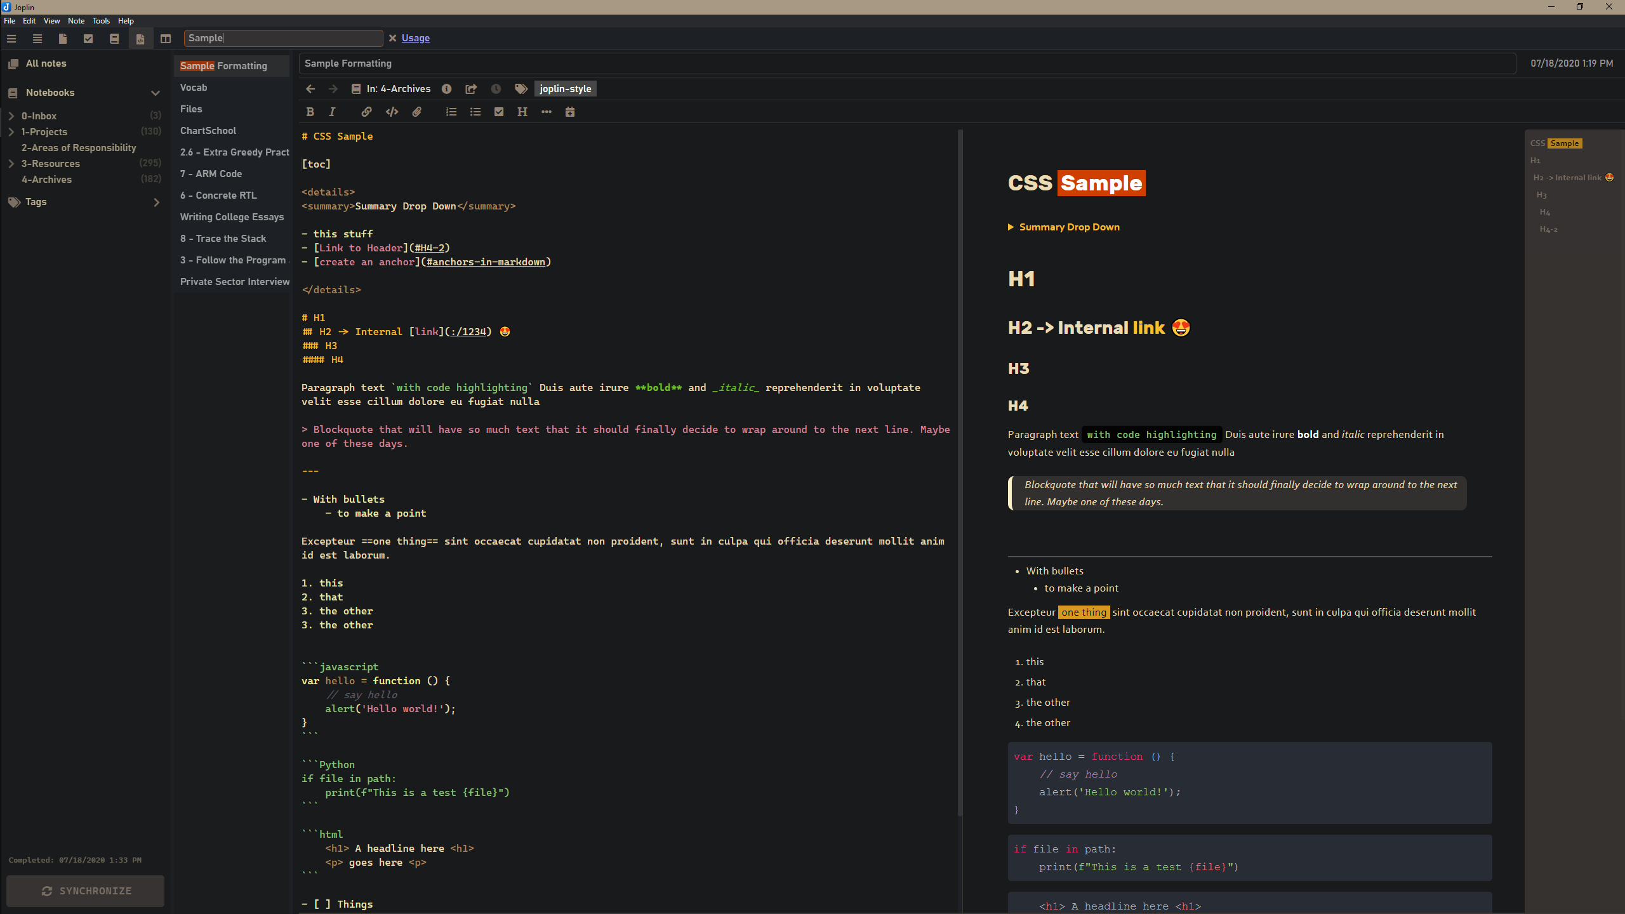
Task: Expand the Tags section in sidebar
Action: (156, 202)
